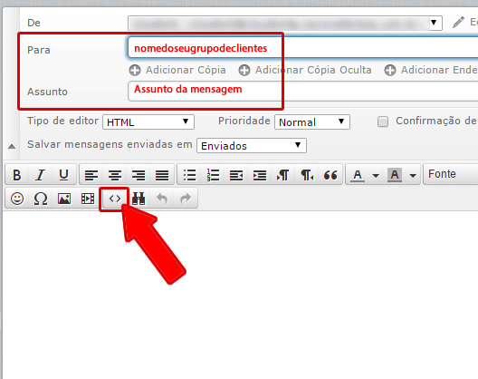The height and width of the screenshot is (379, 478).
Task: Undo the last action
Action: click(x=162, y=199)
